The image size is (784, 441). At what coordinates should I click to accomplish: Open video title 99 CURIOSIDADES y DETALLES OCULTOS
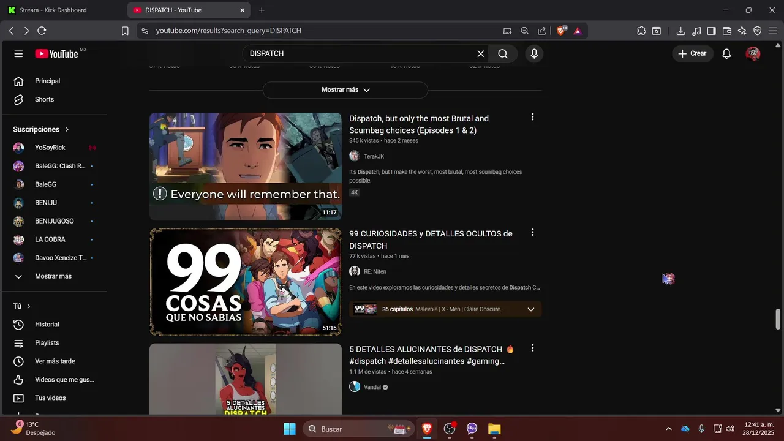(431, 239)
